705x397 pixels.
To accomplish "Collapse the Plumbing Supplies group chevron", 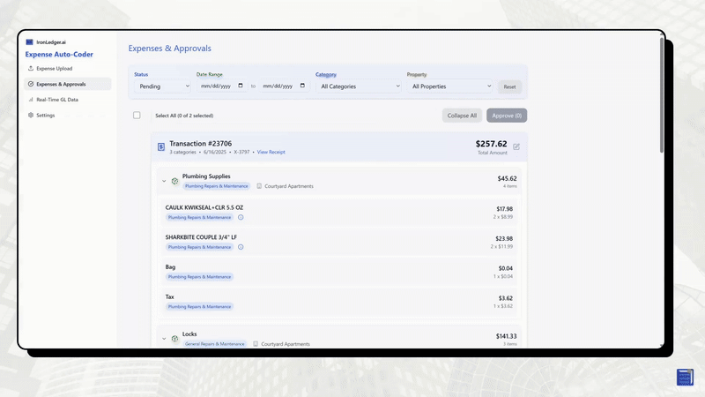I will [x=164, y=181].
